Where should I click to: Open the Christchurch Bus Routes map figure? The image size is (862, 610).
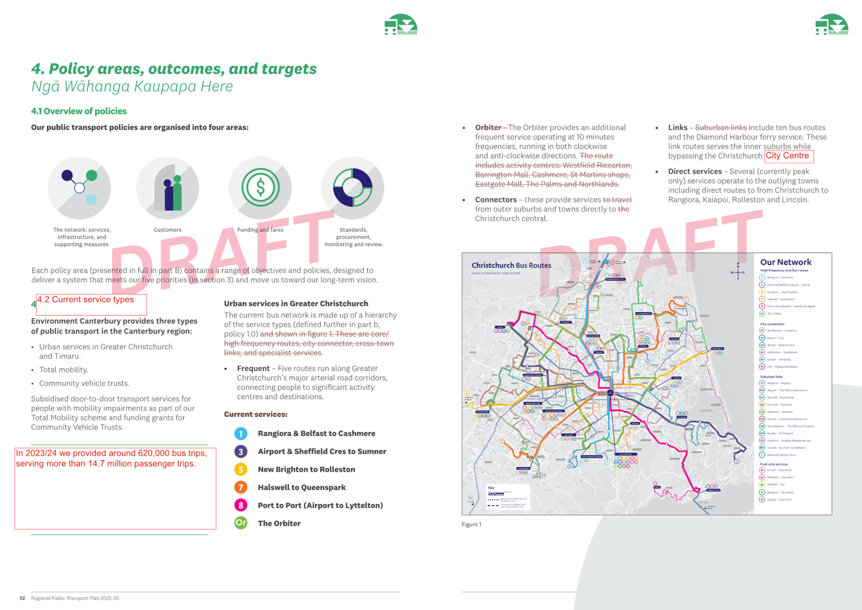coord(646,383)
